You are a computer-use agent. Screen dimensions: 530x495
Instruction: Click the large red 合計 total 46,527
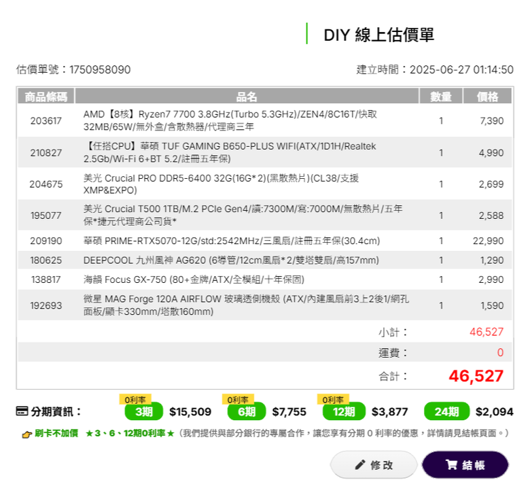pos(476,376)
